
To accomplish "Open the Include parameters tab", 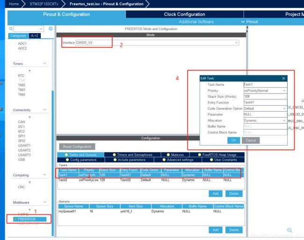I will (x=129, y=160).
